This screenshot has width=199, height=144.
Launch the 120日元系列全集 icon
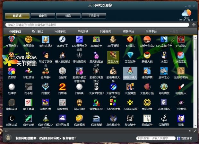(79, 40)
